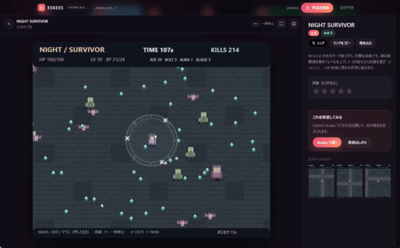Screen dimensions: 400x248
Task: Click the ログアウト logout link
Action: pyautogui.click(x=347, y=7)
